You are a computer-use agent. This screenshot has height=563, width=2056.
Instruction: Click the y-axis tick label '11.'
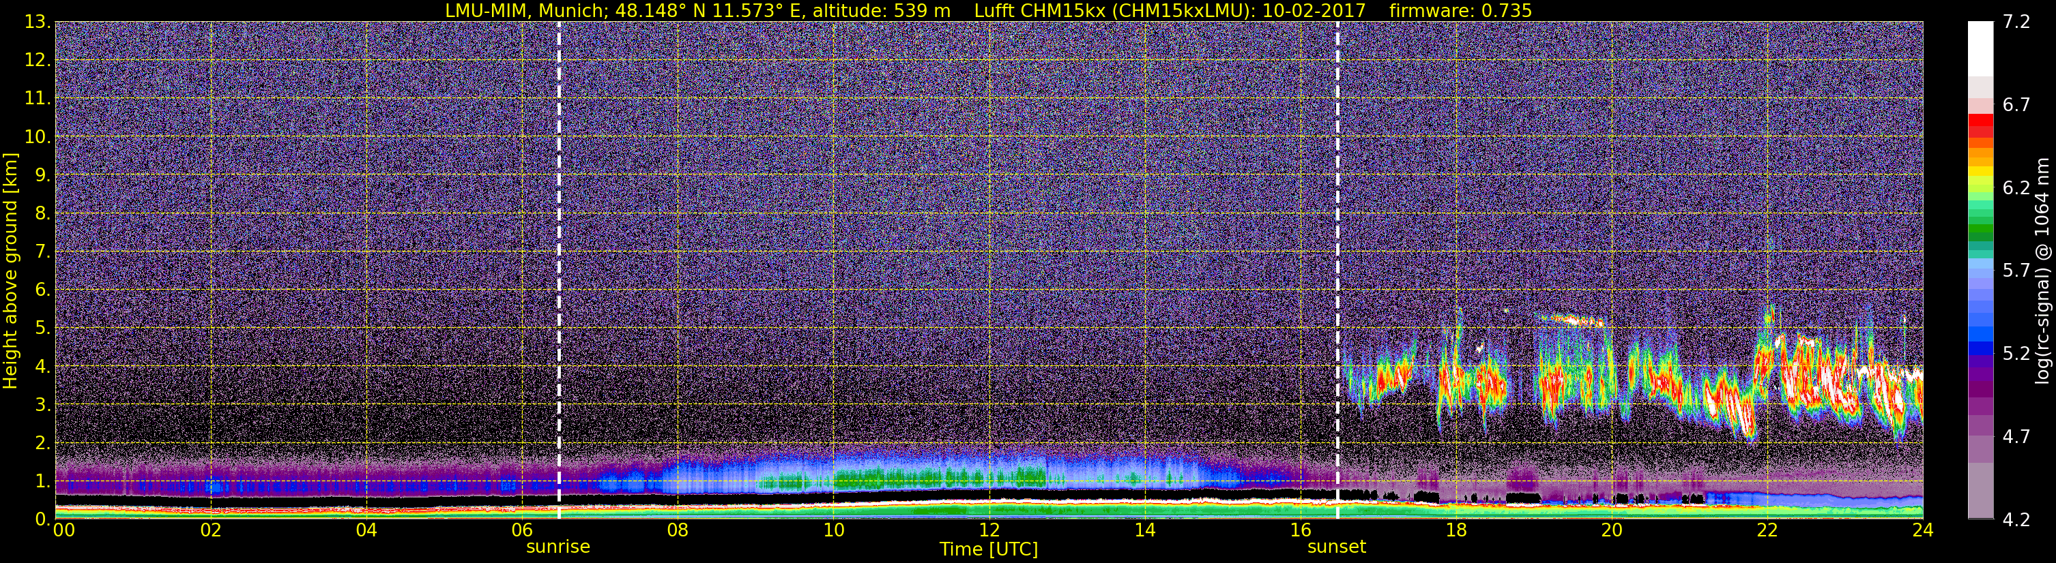coord(38,99)
